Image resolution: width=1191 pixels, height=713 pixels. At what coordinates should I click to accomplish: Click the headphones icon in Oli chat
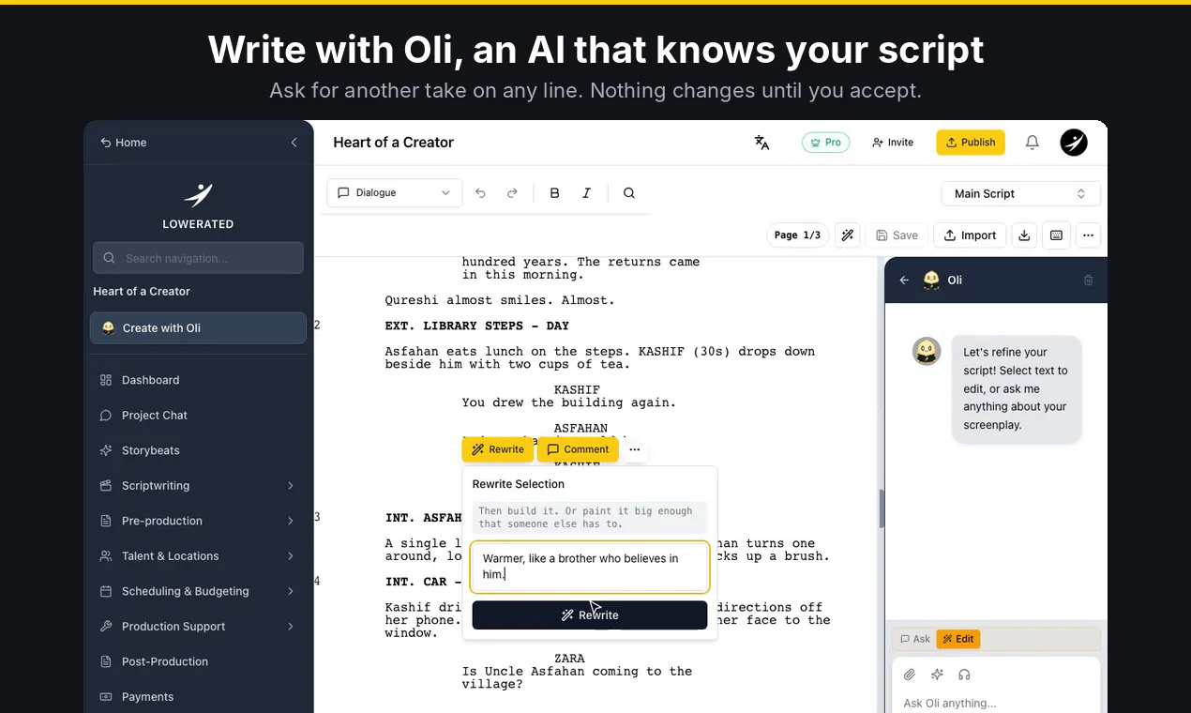(964, 675)
